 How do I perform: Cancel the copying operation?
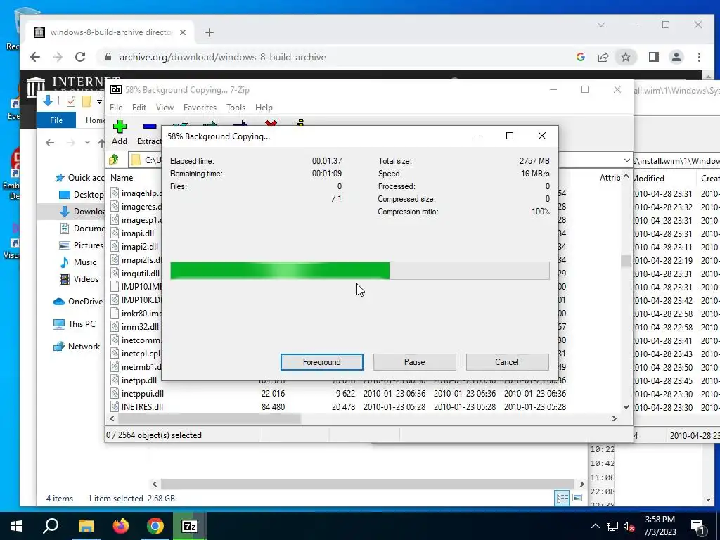[507, 362]
